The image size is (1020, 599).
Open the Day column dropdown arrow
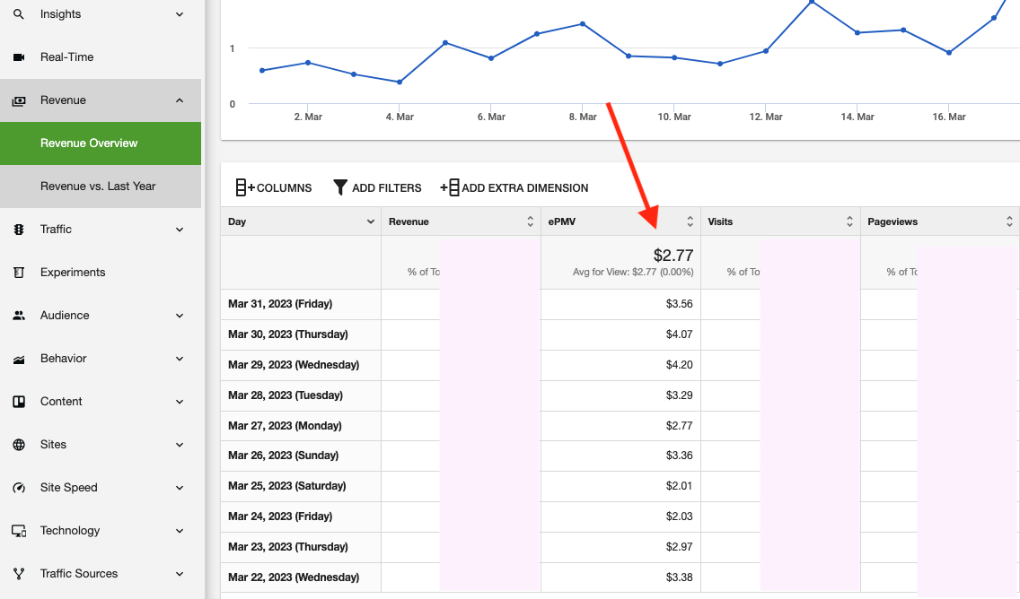click(x=370, y=221)
